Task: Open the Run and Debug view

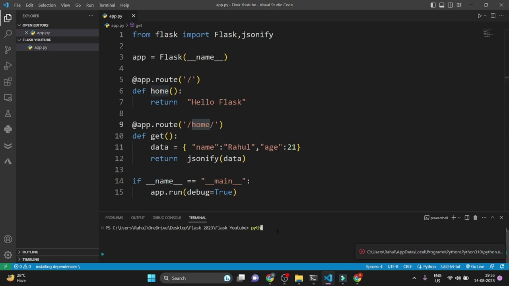Action: tap(8, 66)
